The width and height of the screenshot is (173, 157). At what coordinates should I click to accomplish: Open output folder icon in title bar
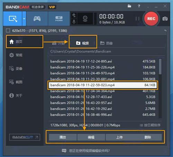[129, 6]
